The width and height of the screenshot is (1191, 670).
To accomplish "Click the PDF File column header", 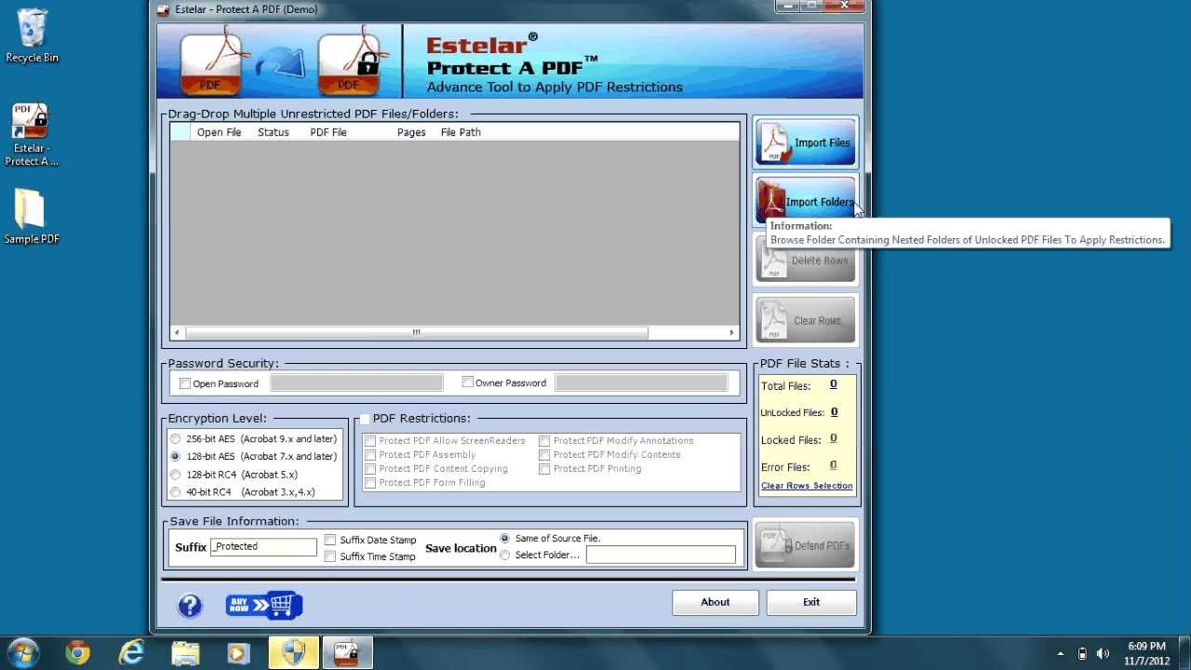I will 328,132.
